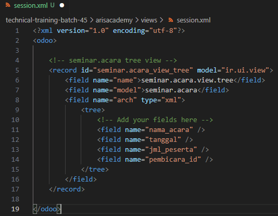
Task: Click the RSS-style XML icon in tab
Action: [x=8, y=5]
